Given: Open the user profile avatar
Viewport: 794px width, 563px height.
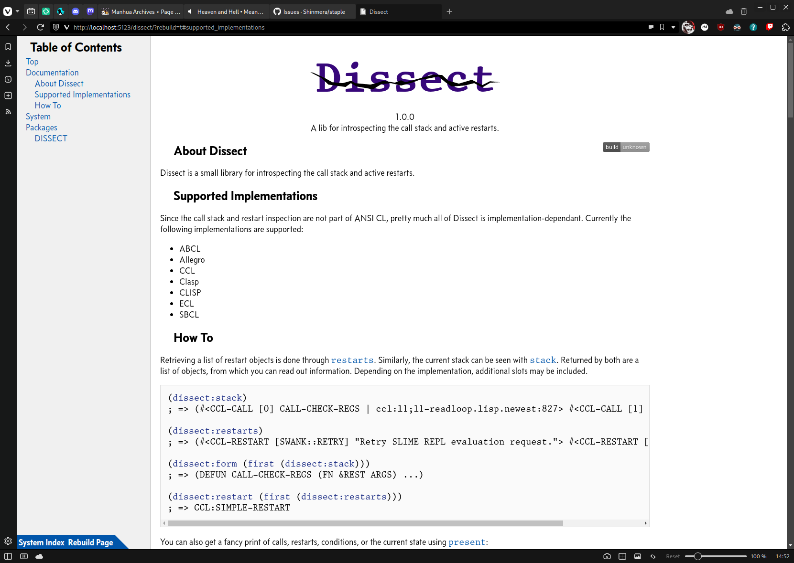Looking at the screenshot, I should click(688, 27).
